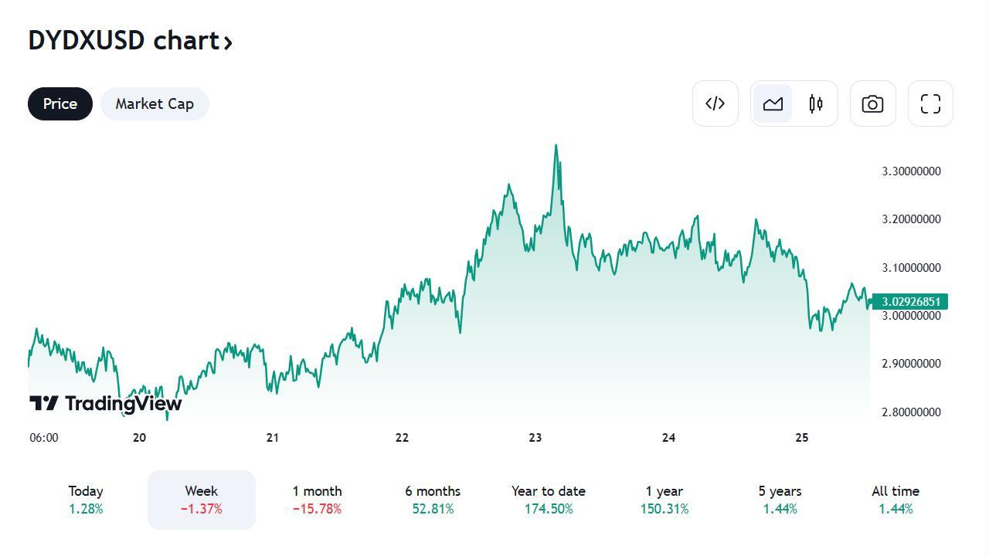The width and height of the screenshot is (989, 556).
Task: Switch to candlestick chart view
Action: [x=816, y=103]
